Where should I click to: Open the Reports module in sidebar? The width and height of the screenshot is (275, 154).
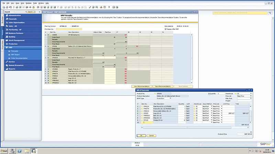coord(23,69)
